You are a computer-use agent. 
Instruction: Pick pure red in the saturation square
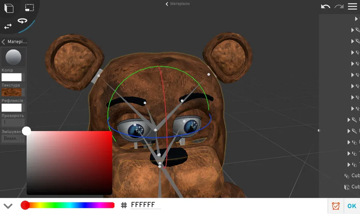[x=111, y=132]
